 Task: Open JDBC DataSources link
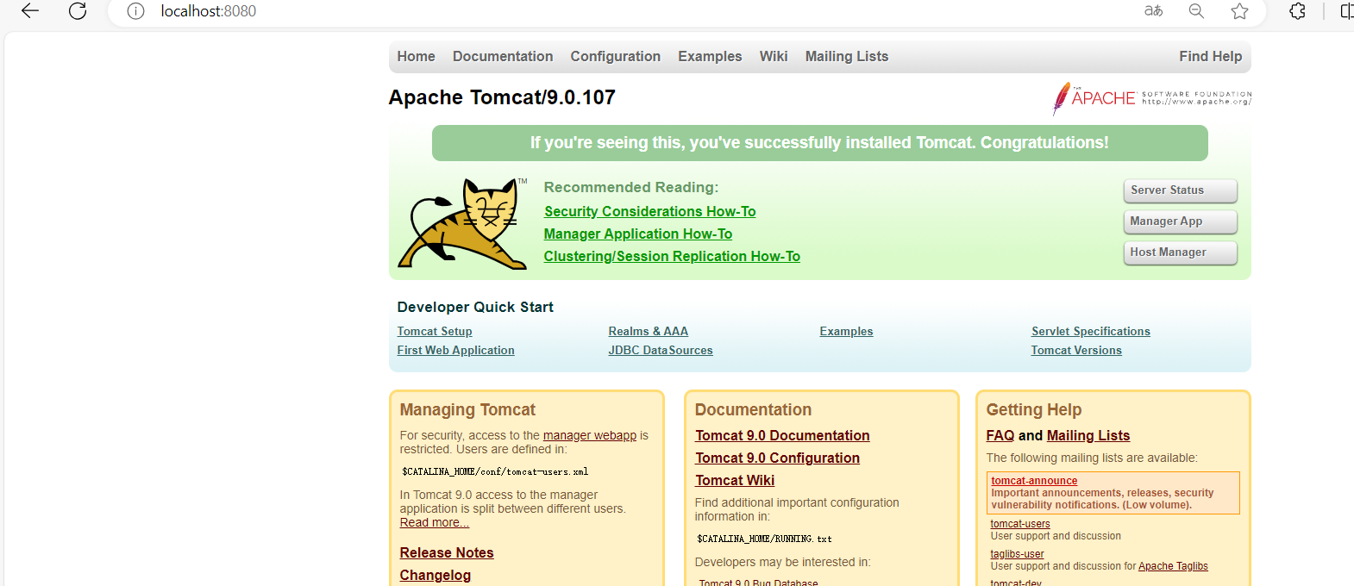(x=661, y=350)
